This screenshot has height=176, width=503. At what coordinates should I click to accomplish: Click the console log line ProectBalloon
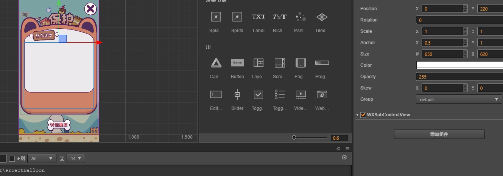point(22,170)
